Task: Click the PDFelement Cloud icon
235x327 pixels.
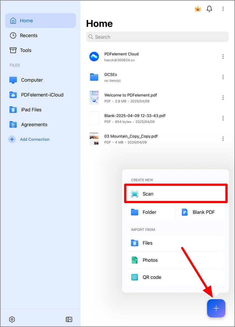Action: tap(94, 56)
